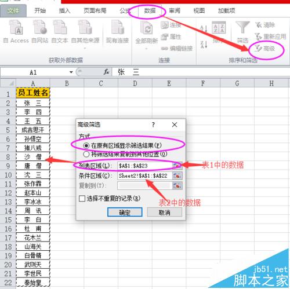Switch to 开始 (Home) tab
The height and width of the screenshot is (289, 290).
(x=40, y=10)
